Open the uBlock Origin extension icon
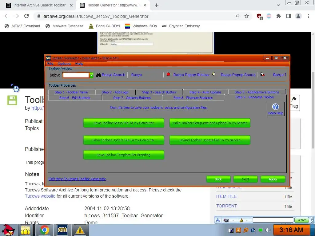 point(259,16)
